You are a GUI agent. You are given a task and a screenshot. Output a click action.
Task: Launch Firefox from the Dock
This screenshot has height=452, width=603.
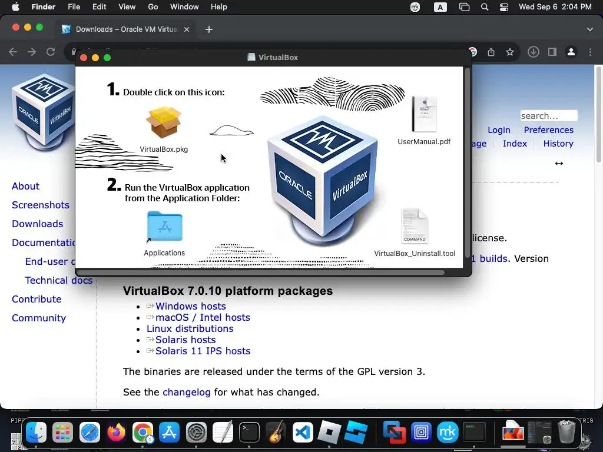pyautogui.click(x=116, y=432)
